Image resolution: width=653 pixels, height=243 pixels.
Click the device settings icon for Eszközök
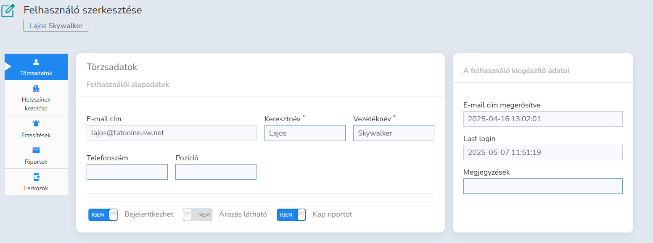(36, 177)
